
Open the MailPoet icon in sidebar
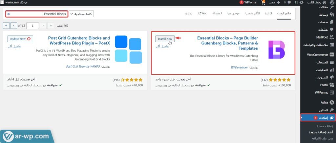(x=332, y=37)
